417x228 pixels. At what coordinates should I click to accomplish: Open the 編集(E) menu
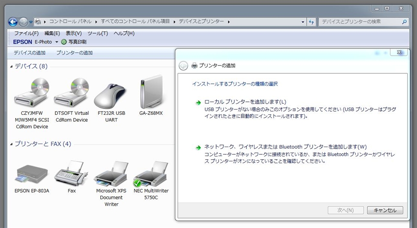[x=52, y=33]
